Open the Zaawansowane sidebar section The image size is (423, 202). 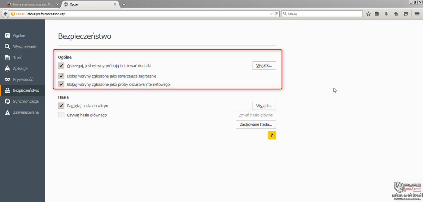tap(25, 112)
